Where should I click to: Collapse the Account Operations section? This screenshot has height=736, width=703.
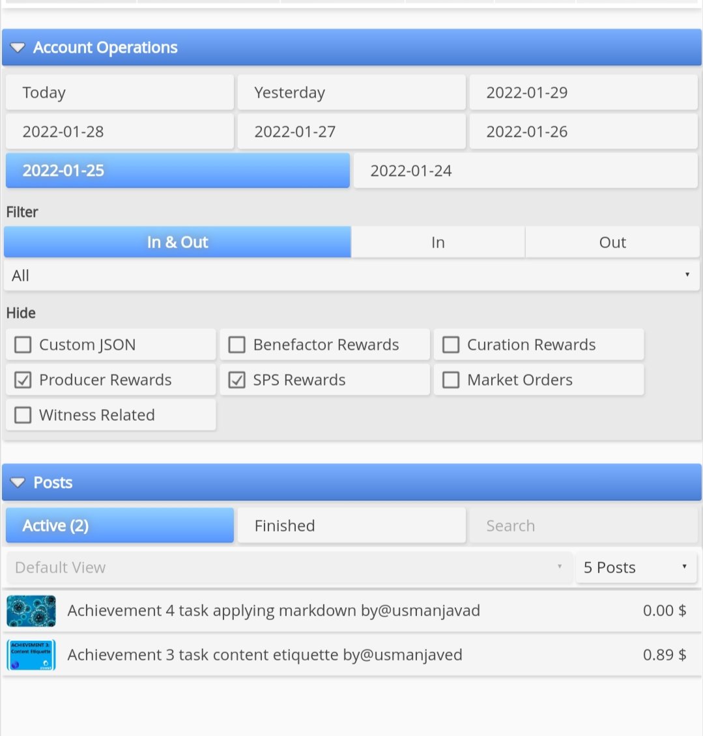click(351, 48)
